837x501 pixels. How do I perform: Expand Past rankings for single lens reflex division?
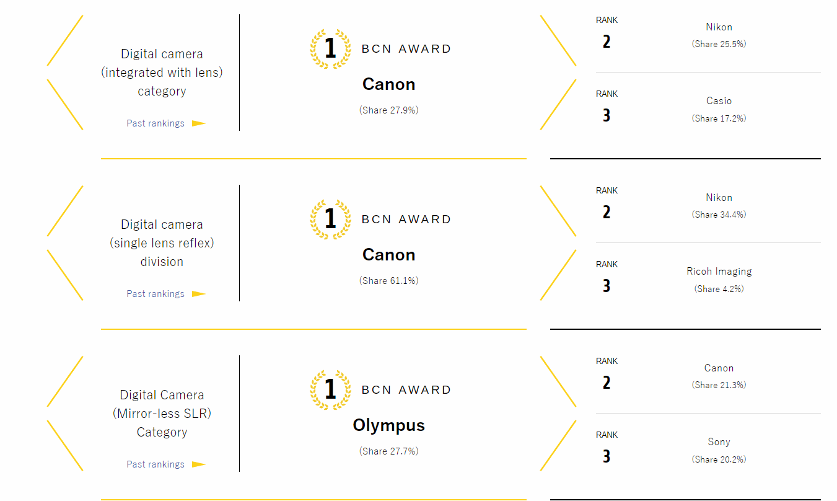point(155,293)
